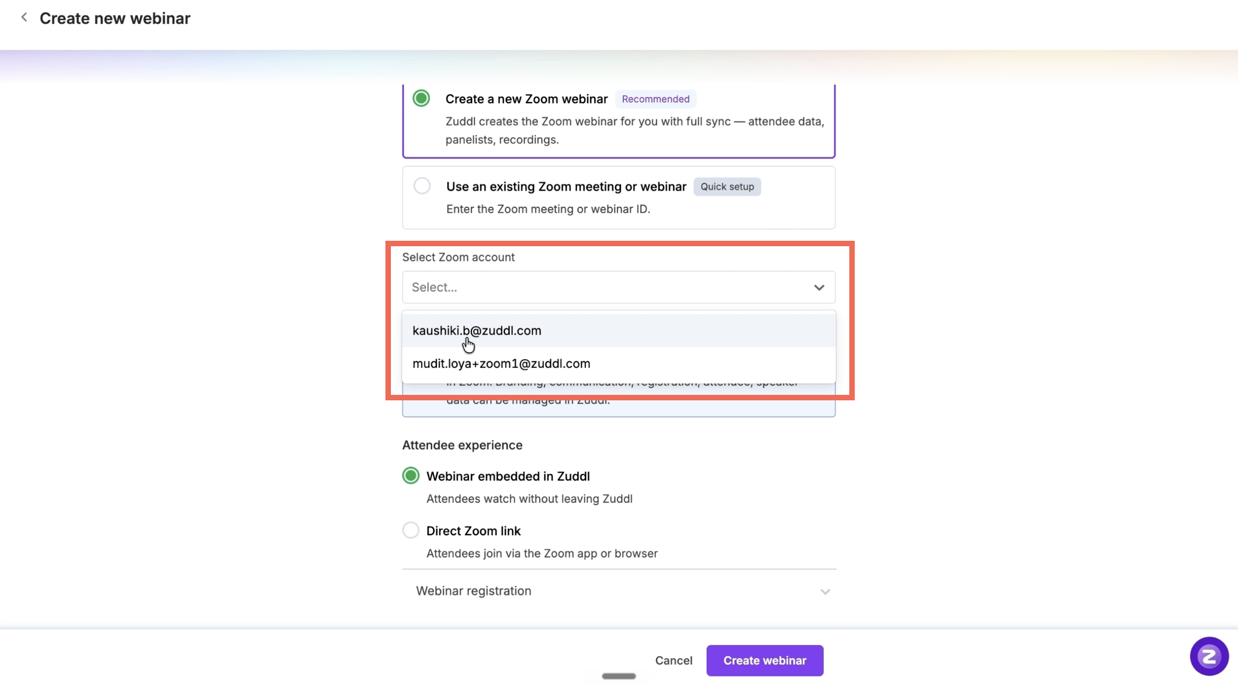The image size is (1238, 691).
Task: Click text 'Attendees watch without leaving Zuddl'
Action: 530,499
